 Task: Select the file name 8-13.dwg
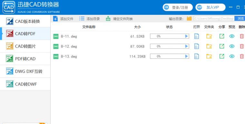[x=69, y=57]
